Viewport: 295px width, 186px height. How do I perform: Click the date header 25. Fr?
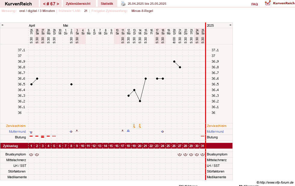(x=31, y=32)
